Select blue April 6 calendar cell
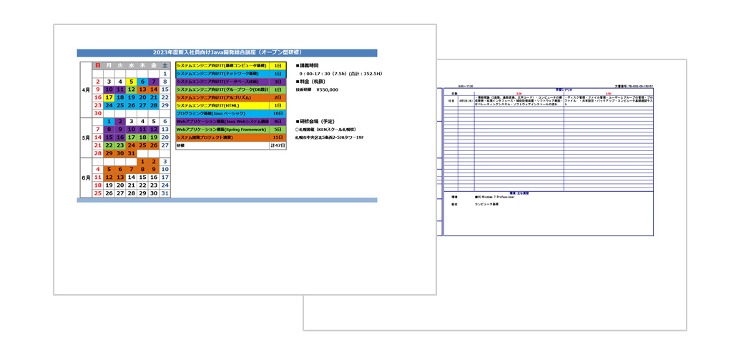The width and height of the screenshot is (741, 355). [142, 82]
